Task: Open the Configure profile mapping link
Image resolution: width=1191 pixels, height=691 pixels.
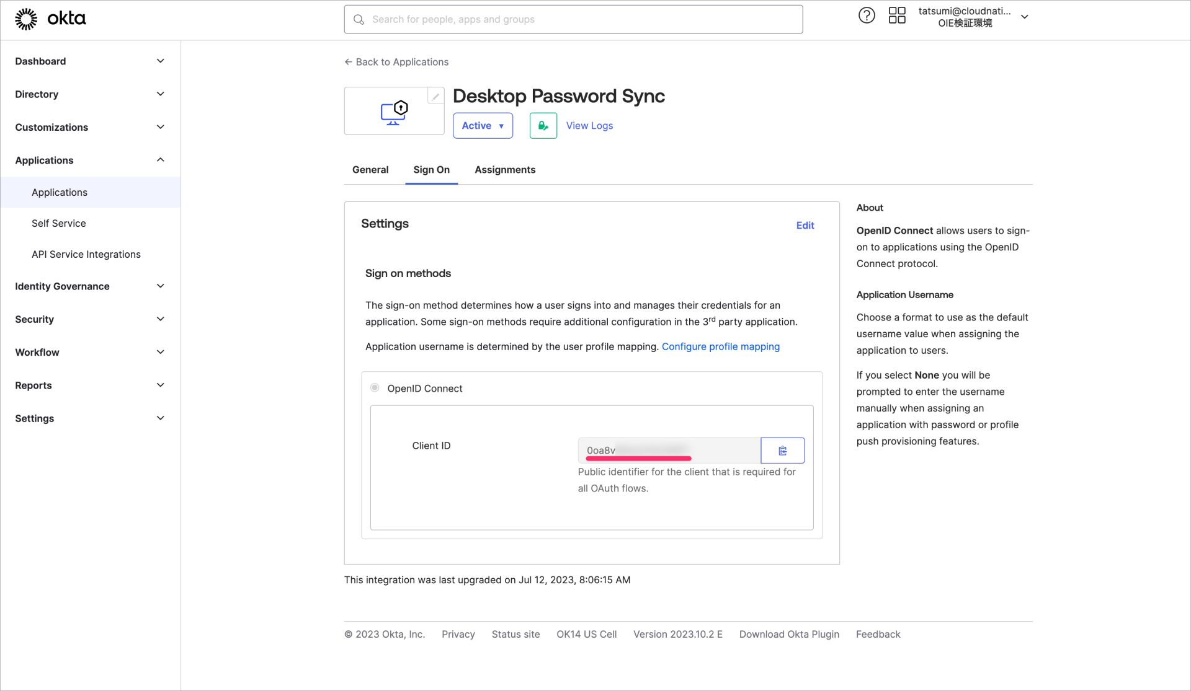Action: point(721,346)
